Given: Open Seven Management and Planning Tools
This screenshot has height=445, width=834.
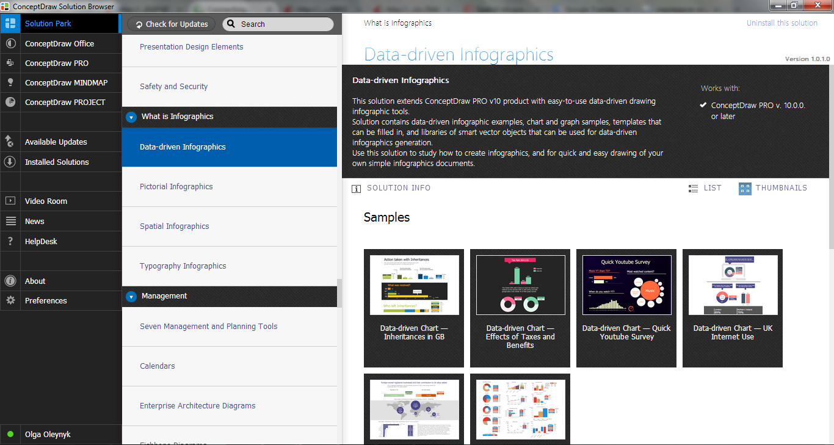Looking at the screenshot, I should pos(208,327).
